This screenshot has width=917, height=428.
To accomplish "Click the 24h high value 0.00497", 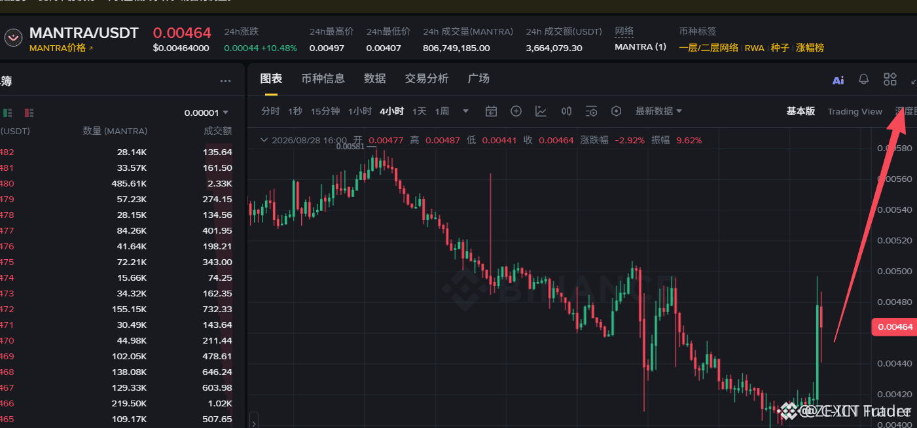I will 327,48.
